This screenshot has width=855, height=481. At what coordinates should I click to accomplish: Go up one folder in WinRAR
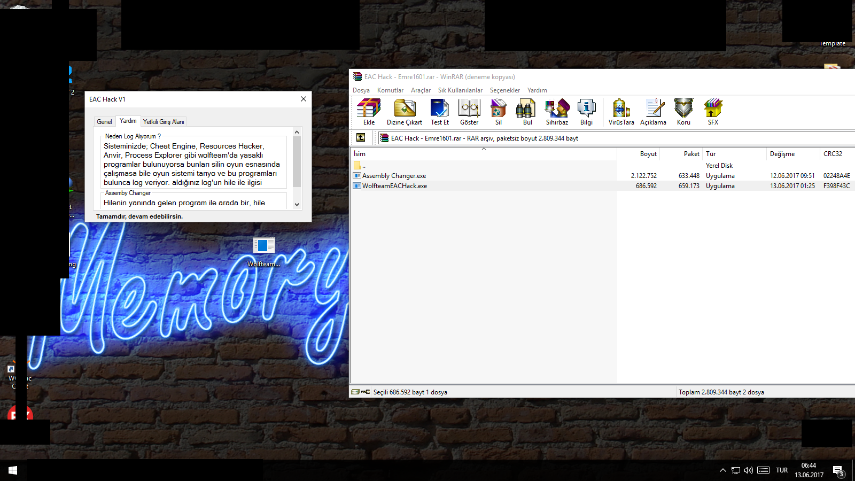(x=361, y=138)
